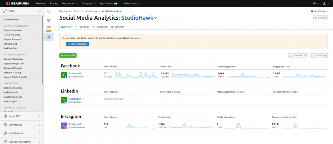The height and width of the screenshot is (144, 333).
Task: Open the App Center dropdown
Action: point(110,3)
